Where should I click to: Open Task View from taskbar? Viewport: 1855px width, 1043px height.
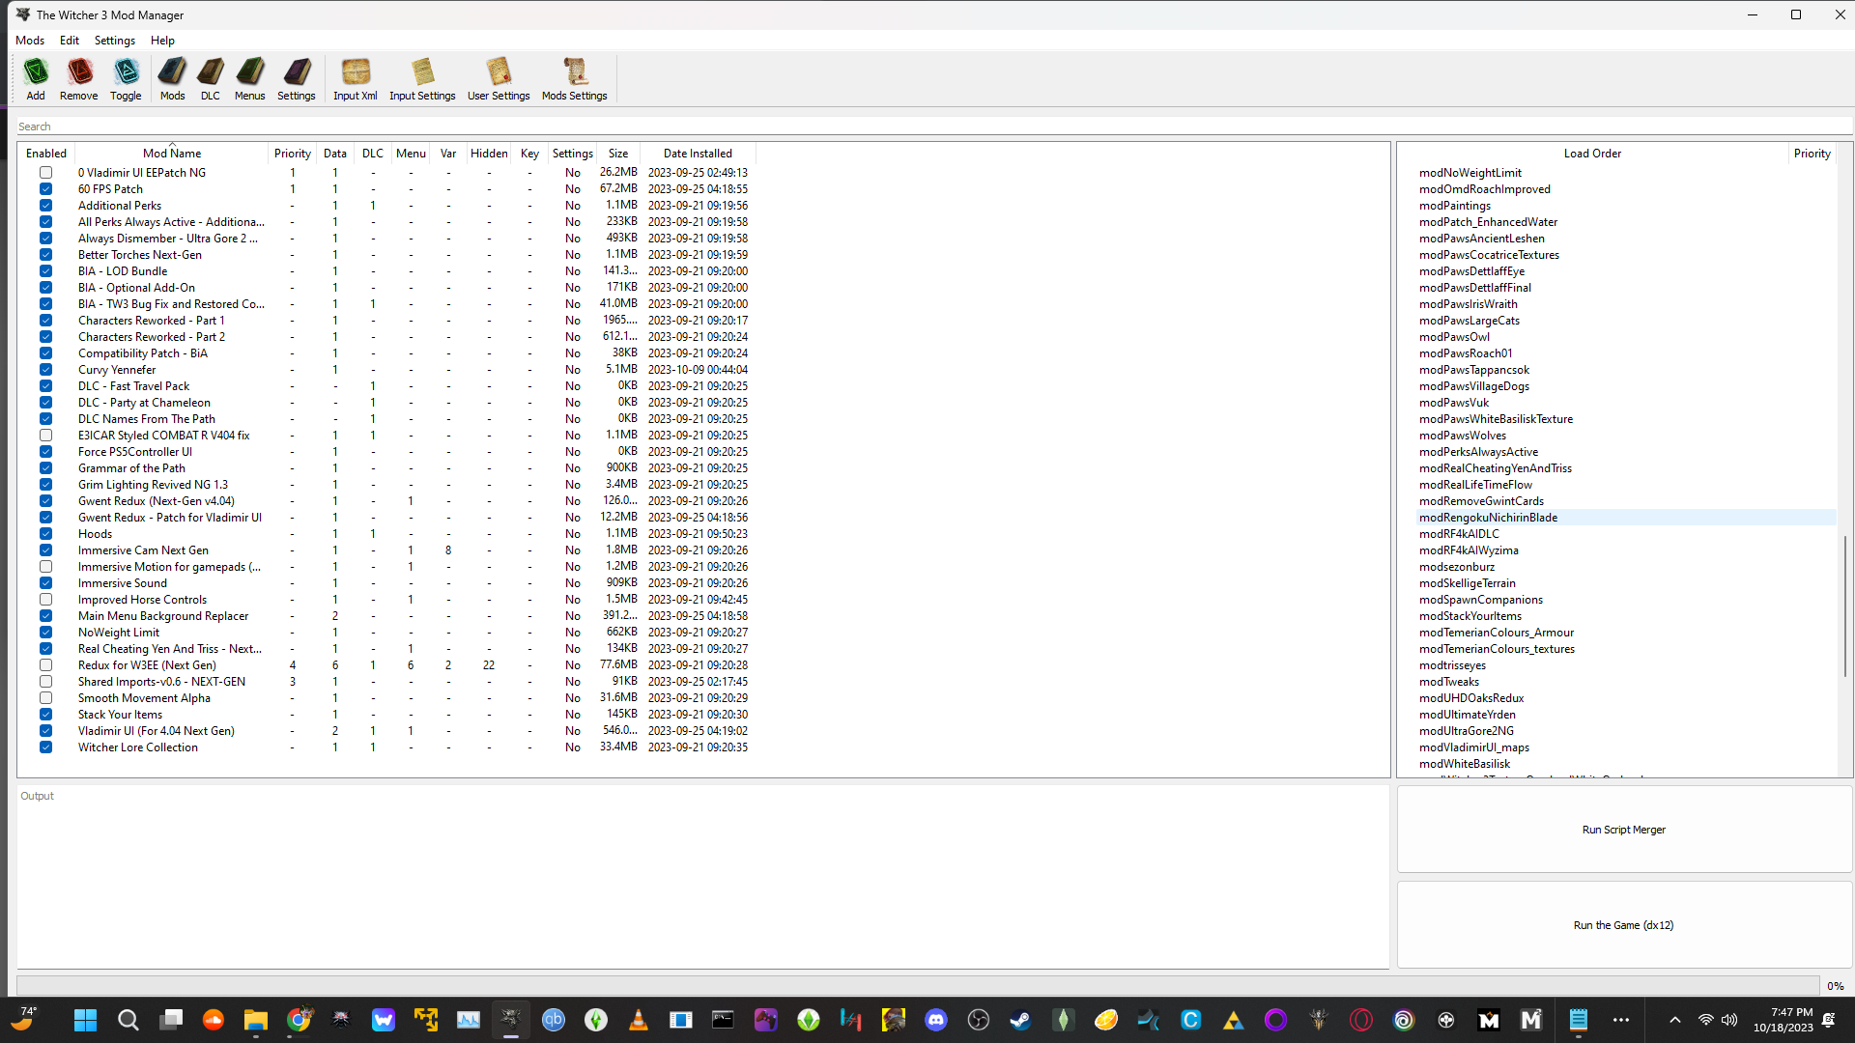click(x=172, y=1020)
